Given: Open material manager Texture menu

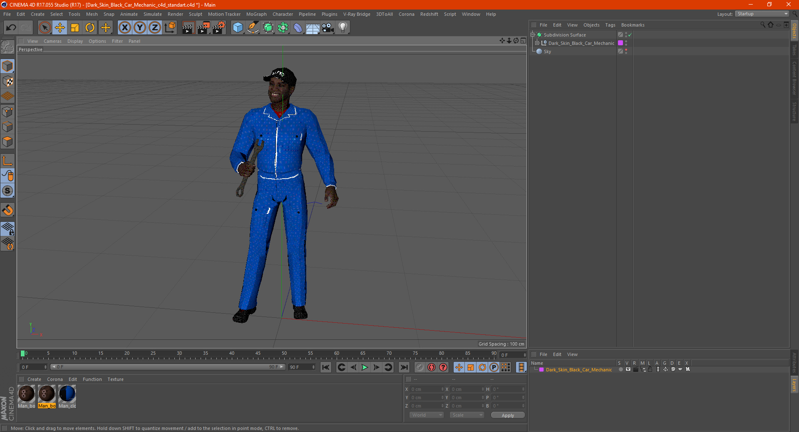Looking at the screenshot, I should [x=115, y=379].
